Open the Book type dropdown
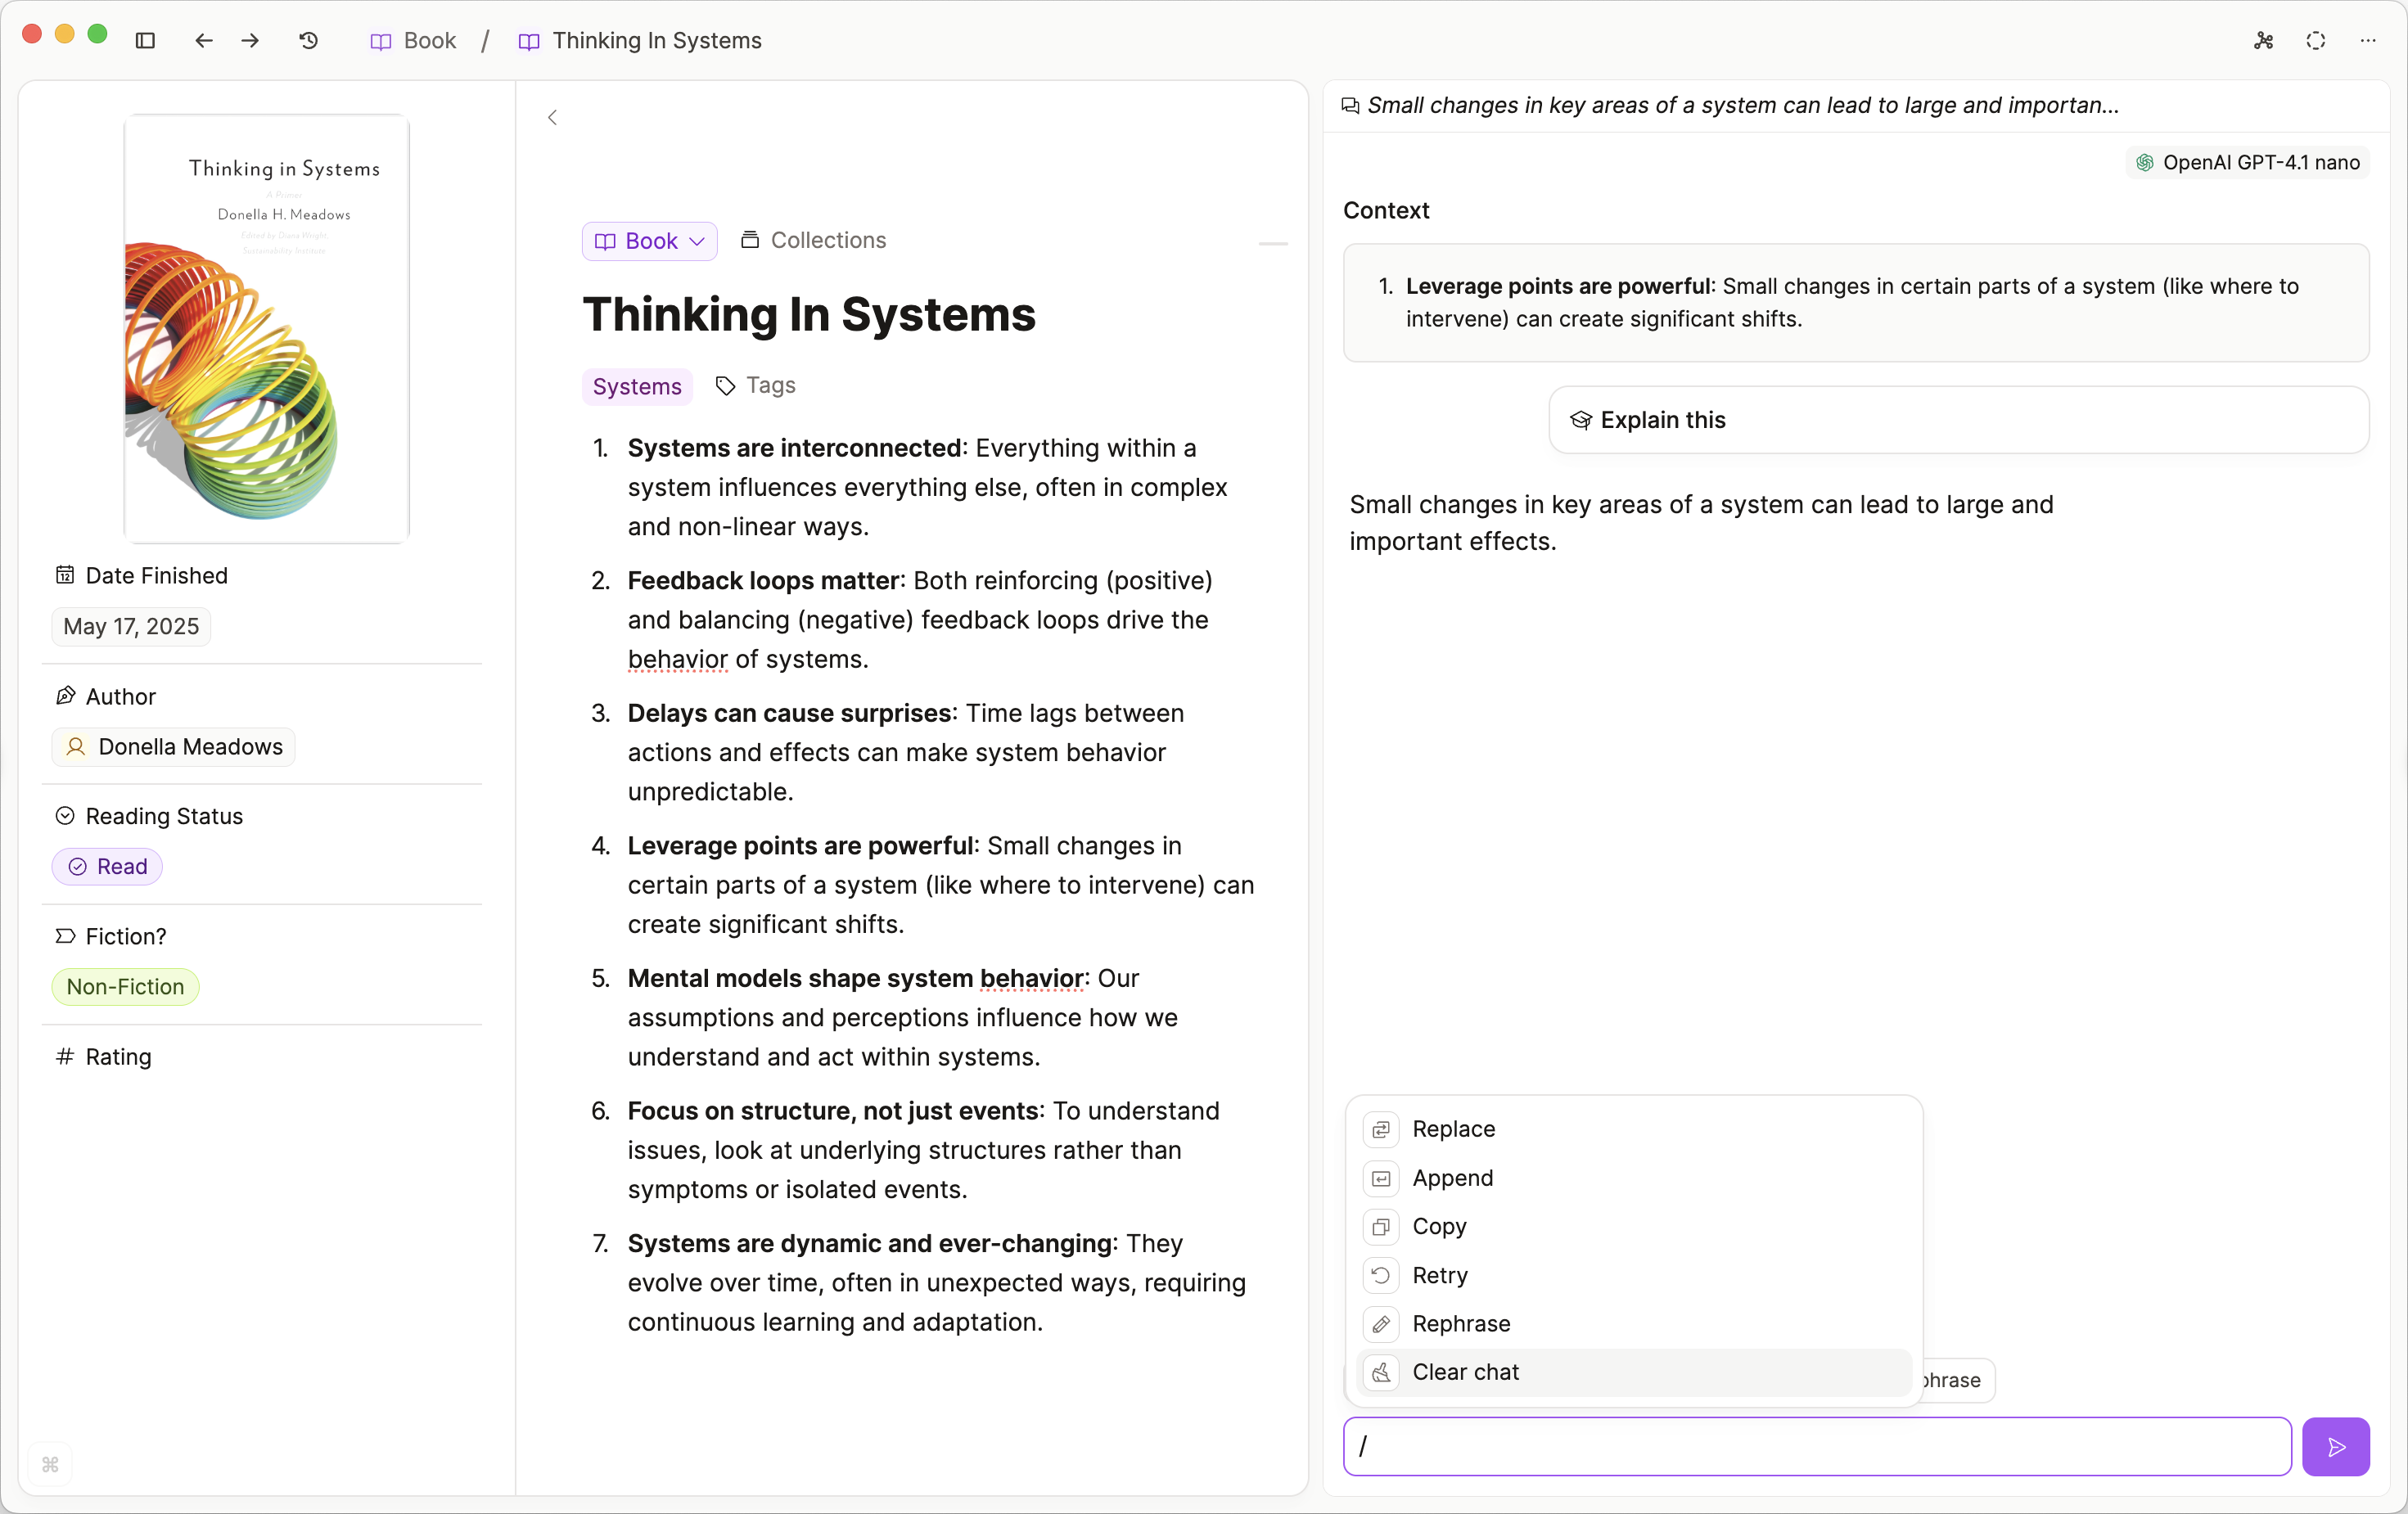This screenshot has height=1514, width=2408. pos(649,241)
